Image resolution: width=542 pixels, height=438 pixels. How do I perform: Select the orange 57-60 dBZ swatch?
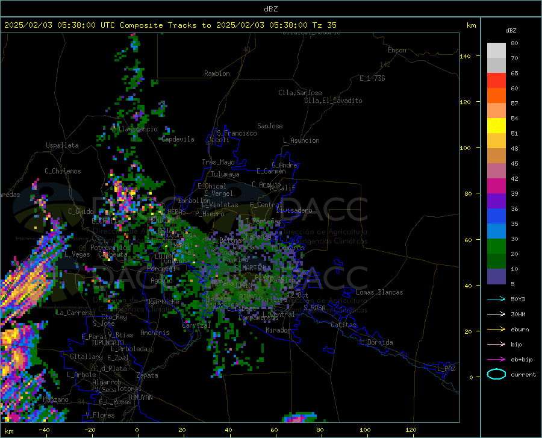click(496, 96)
